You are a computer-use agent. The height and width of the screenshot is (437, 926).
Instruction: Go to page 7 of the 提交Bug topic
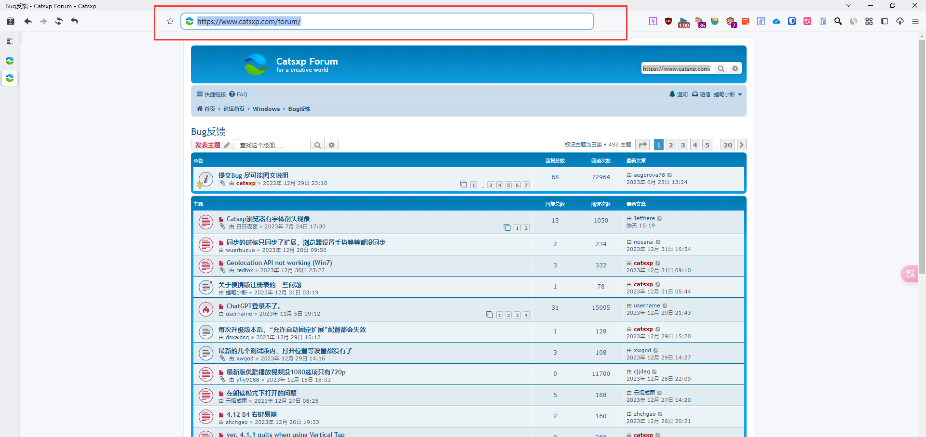tap(526, 185)
